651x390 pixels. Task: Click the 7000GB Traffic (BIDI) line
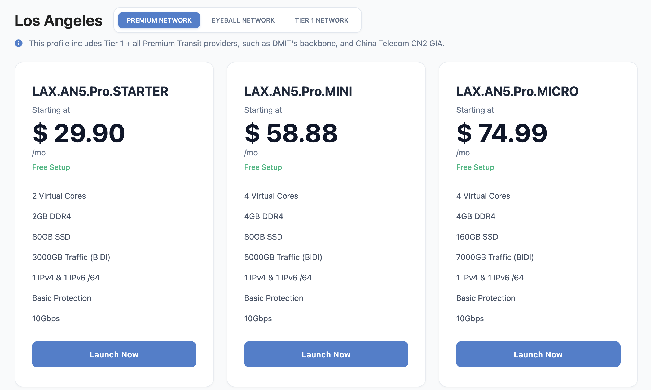(495, 257)
